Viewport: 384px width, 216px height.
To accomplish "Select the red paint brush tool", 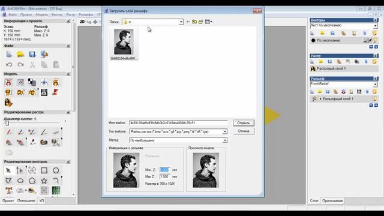I will pos(9,132).
